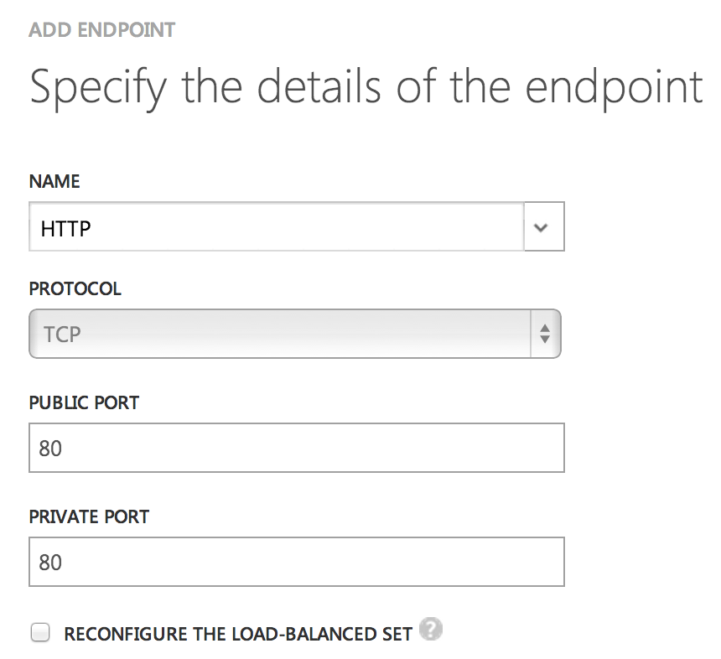Focus the Public Port input field

296,448
